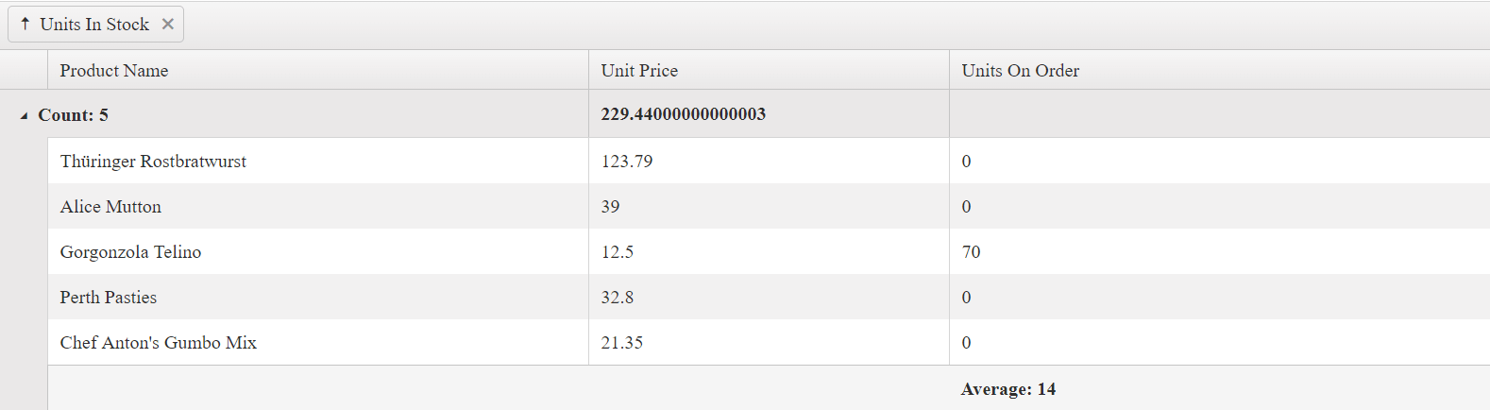Select the unit price 32.8 cell
The image size is (1490, 410).
[618, 298]
